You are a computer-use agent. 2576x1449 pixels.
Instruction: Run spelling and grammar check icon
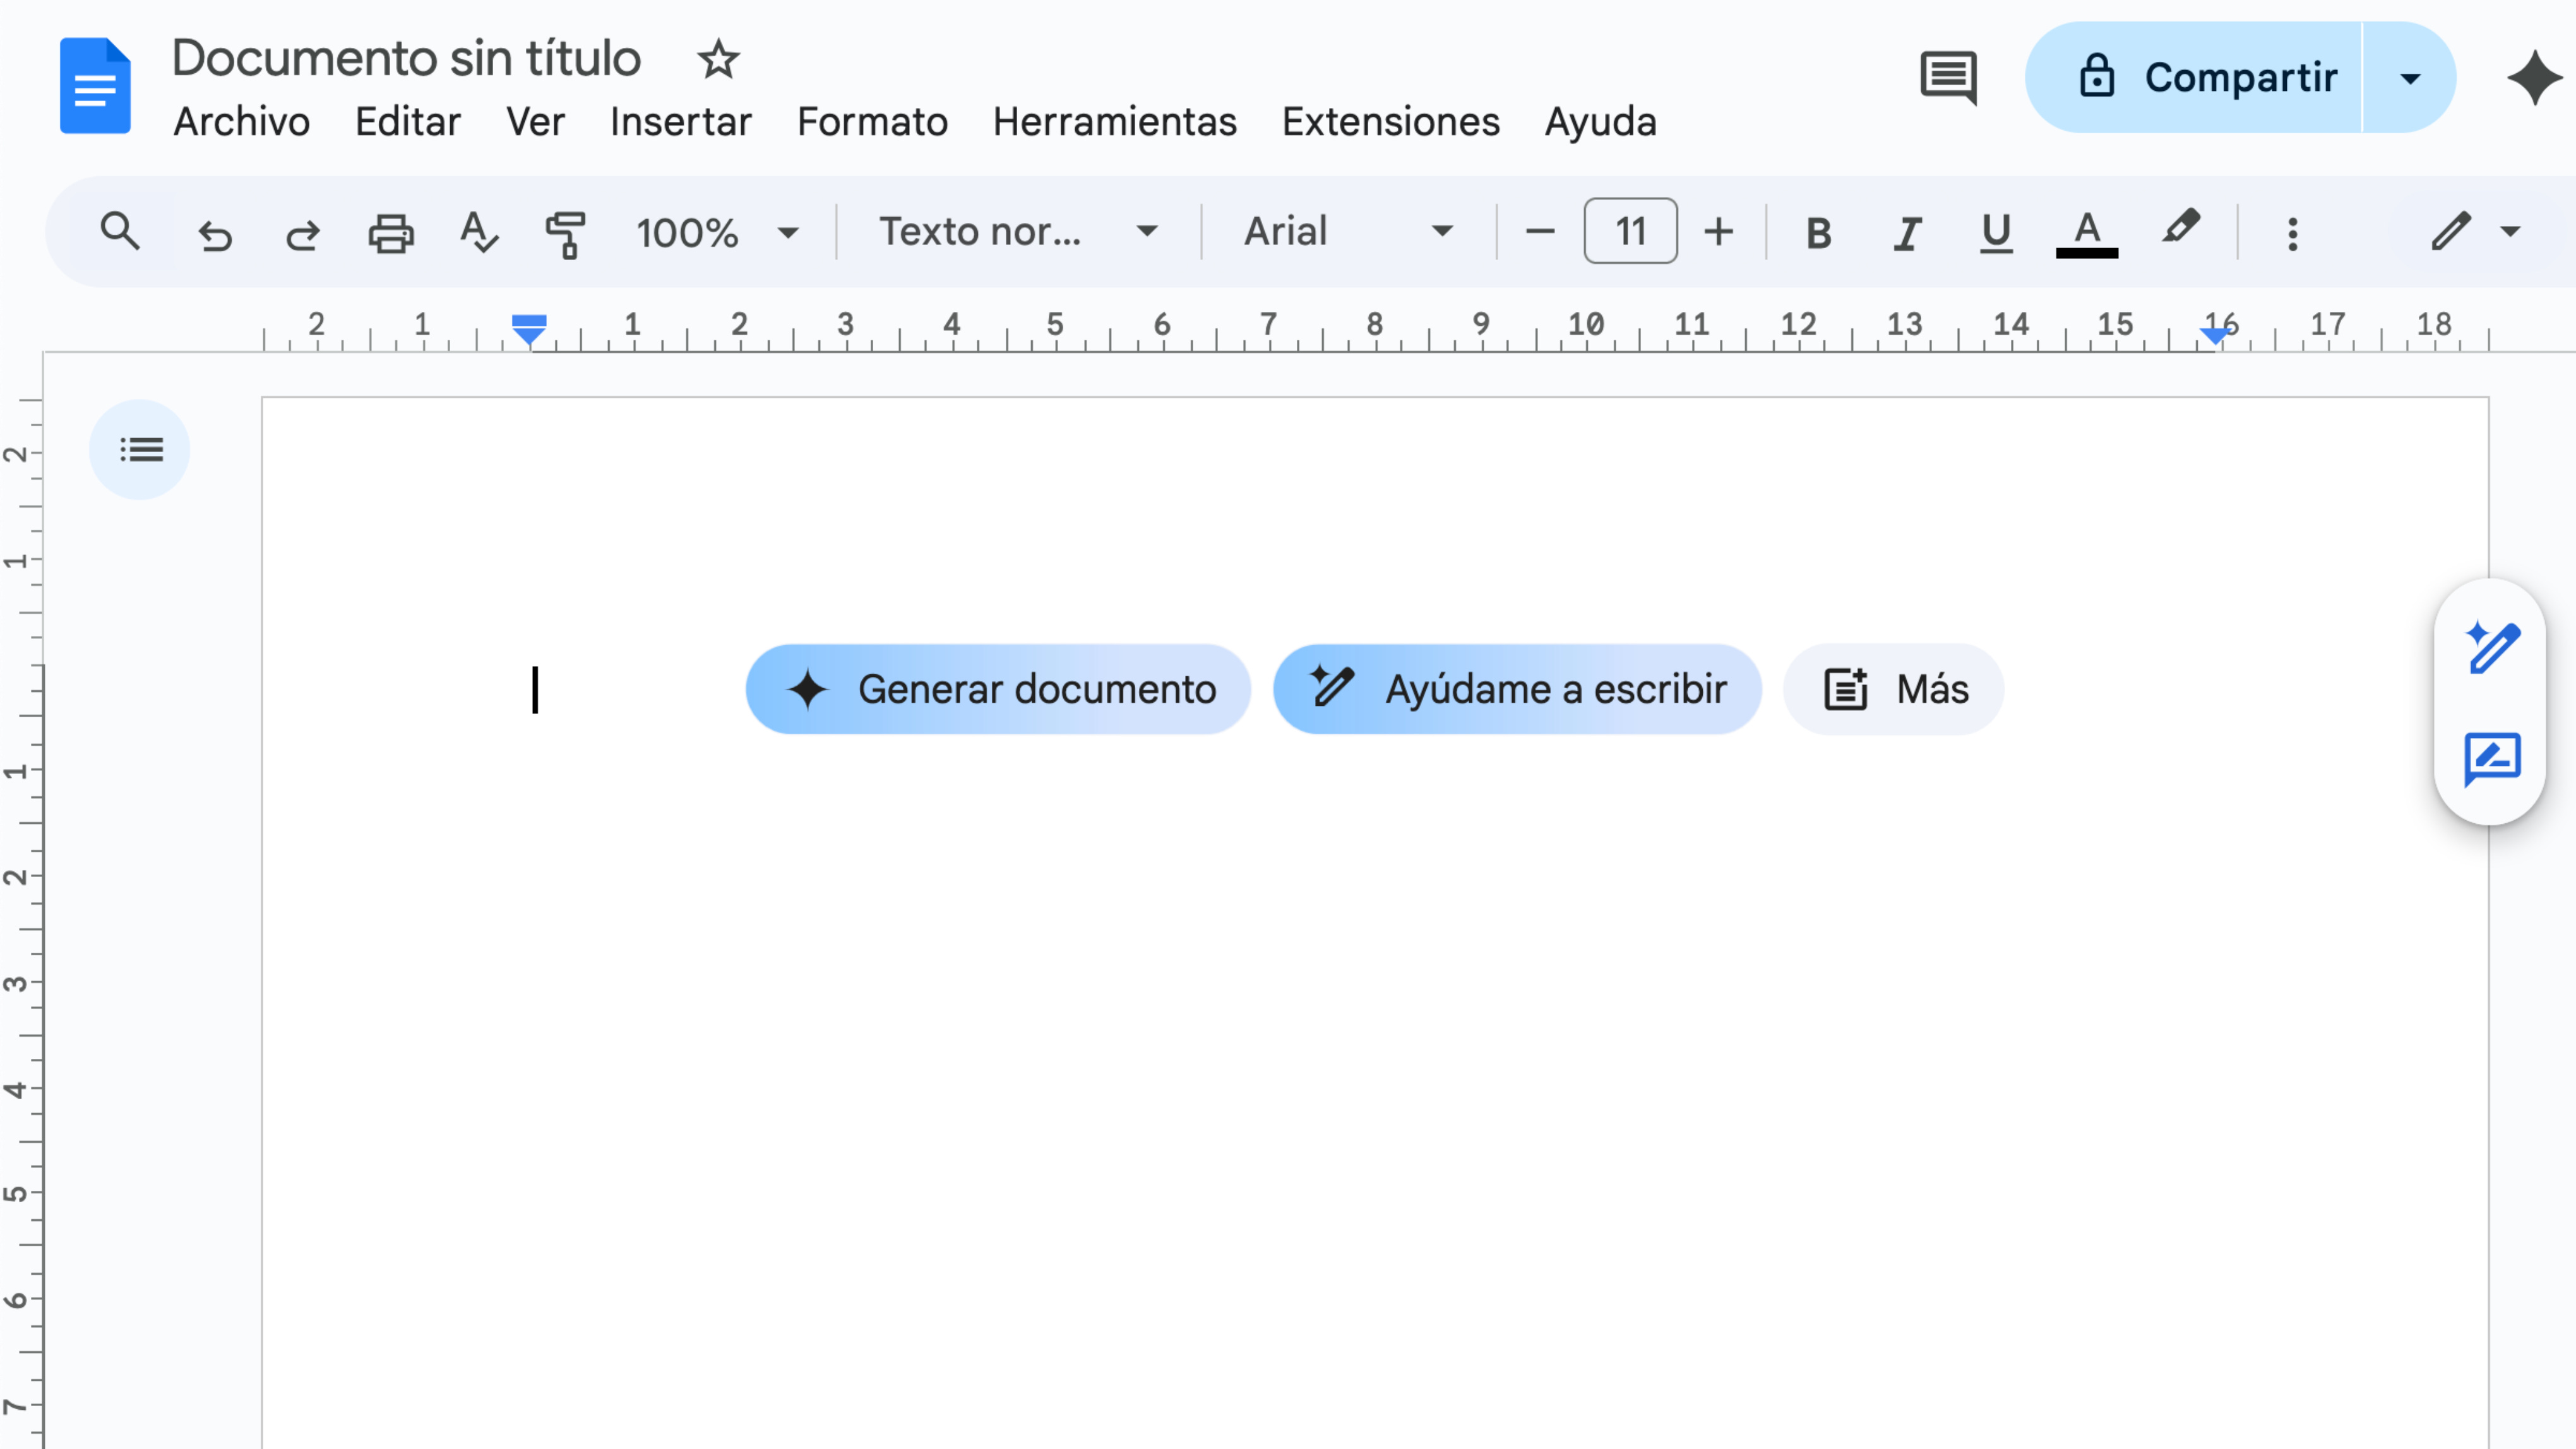[x=478, y=233]
